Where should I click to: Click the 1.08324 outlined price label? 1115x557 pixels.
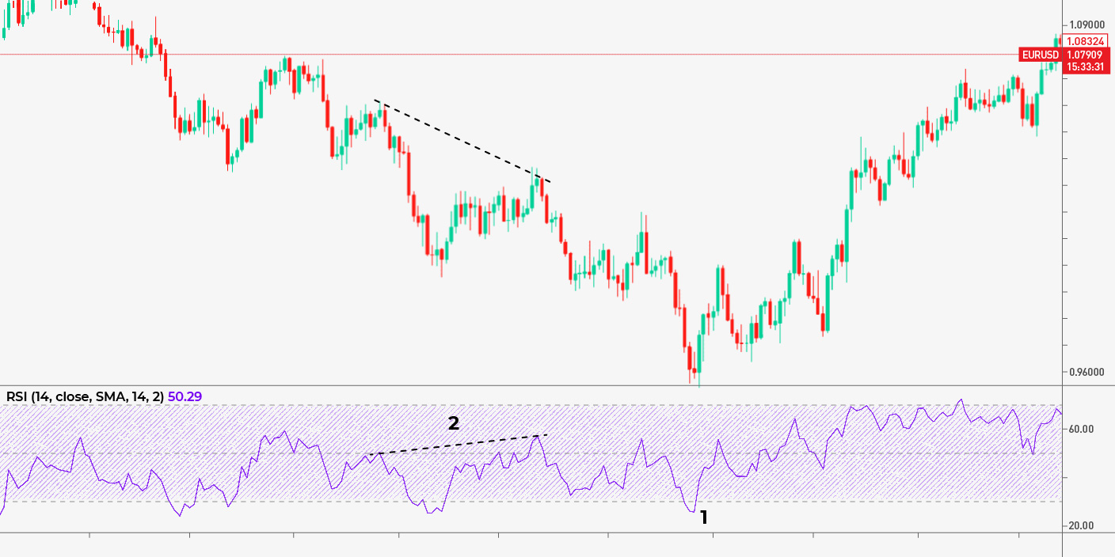1084,41
